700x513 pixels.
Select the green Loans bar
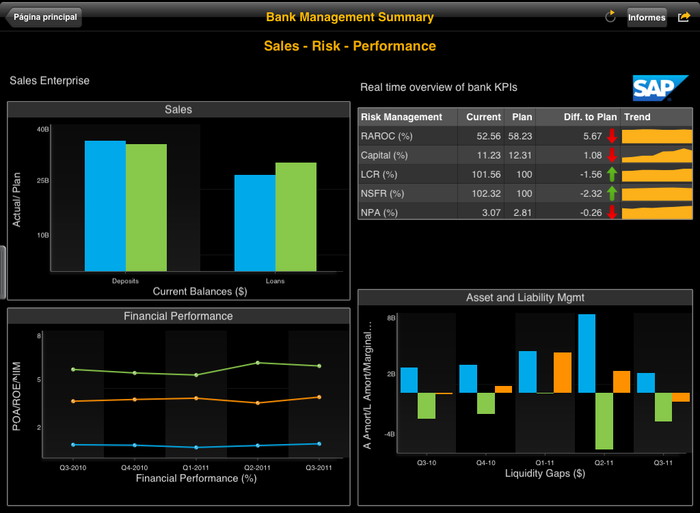point(296,217)
